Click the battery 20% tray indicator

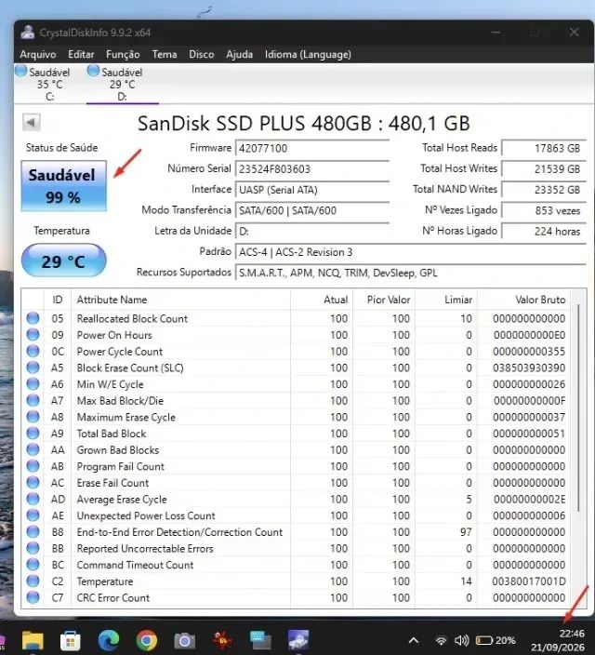[496, 640]
